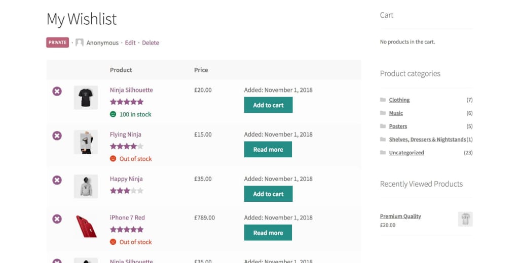
Task: Click iPhone 7 Red's Out of stock text
Action: tap(136, 242)
